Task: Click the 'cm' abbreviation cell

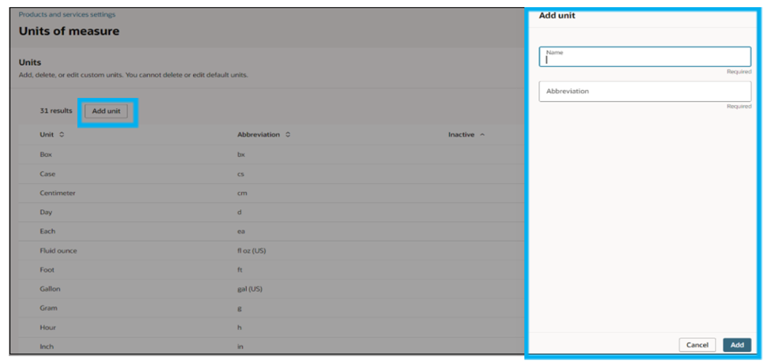Action: pyautogui.click(x=242, y=193)
